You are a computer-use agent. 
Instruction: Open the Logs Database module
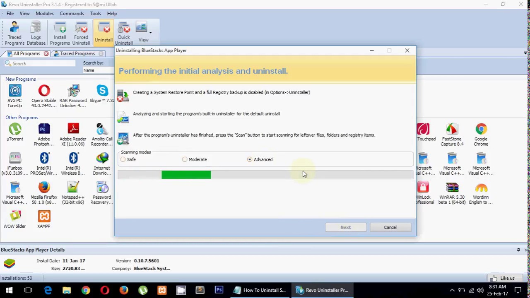[36, 33]
